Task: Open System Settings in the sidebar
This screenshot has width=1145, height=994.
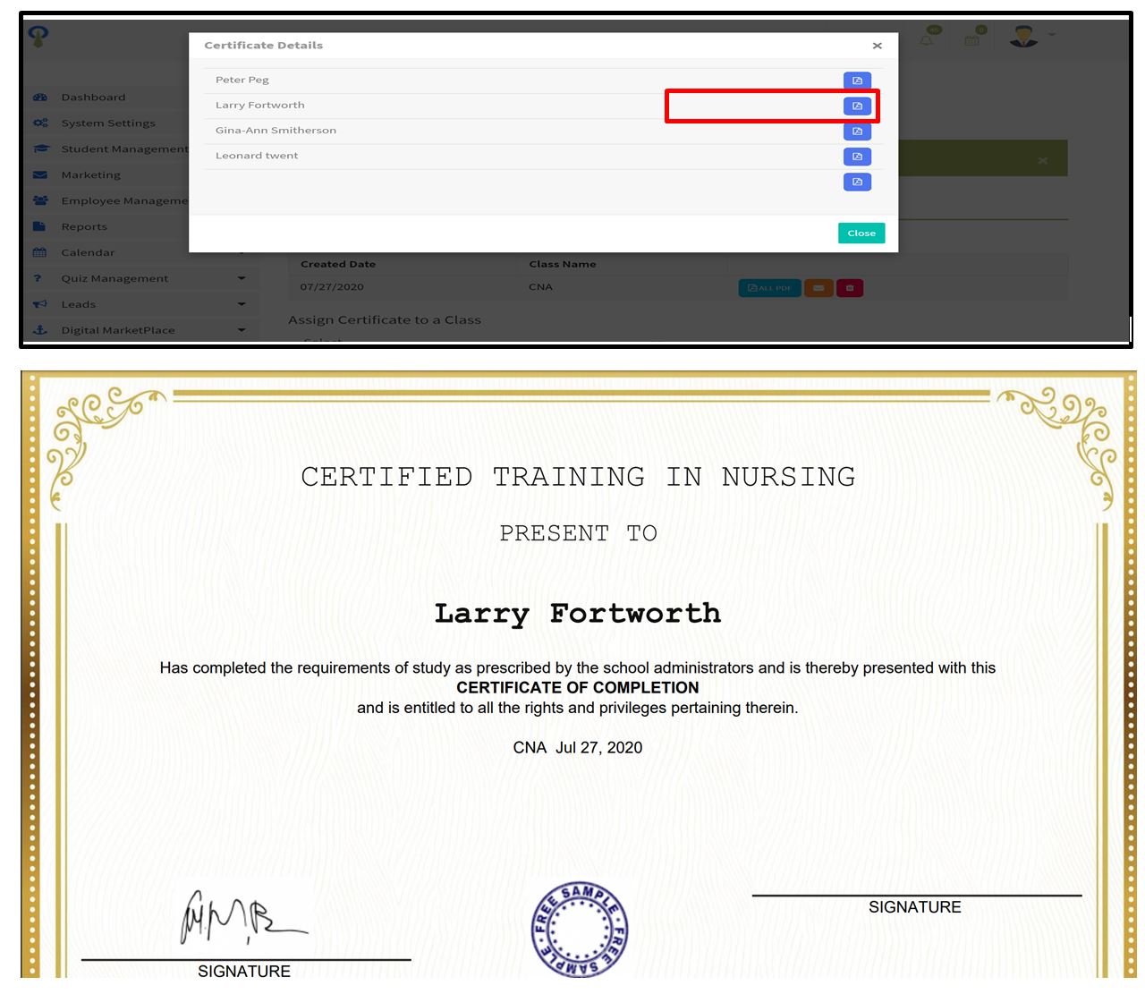Action: point(107,123)
